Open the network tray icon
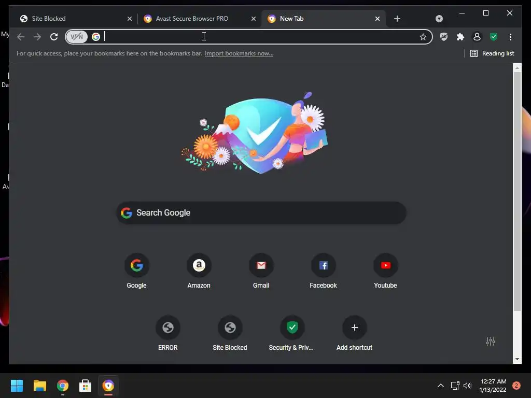 [455, 386]
